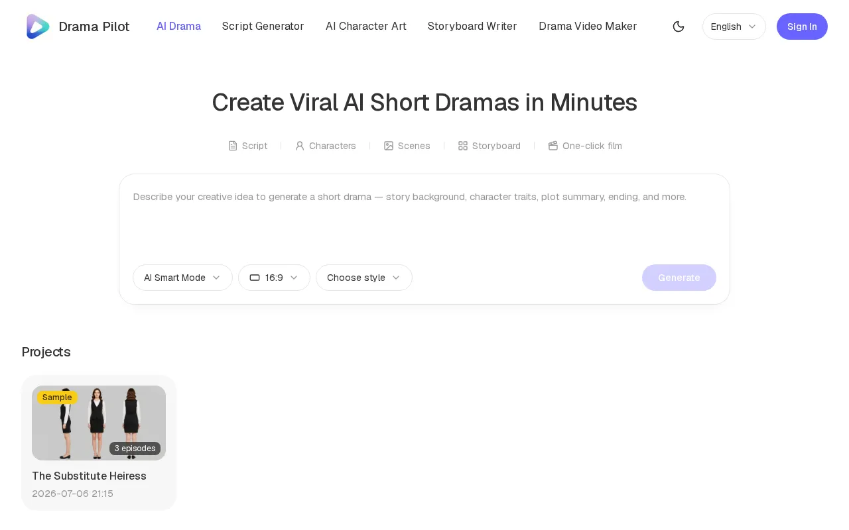
Task: Click the Projects heading
Action: click(x=46, y=352)
